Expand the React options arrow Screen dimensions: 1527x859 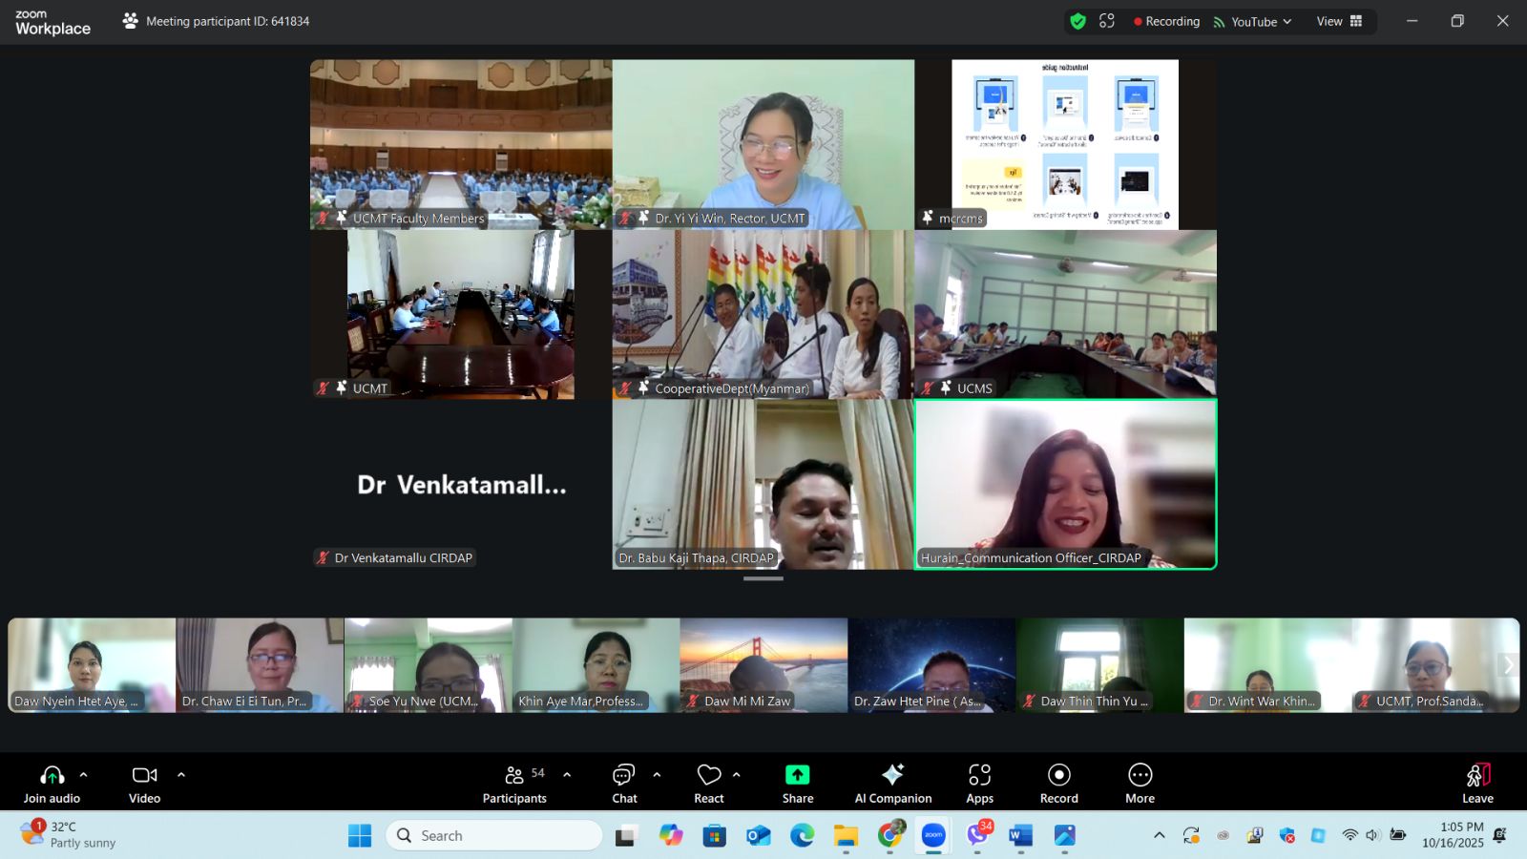pos(737,775)
